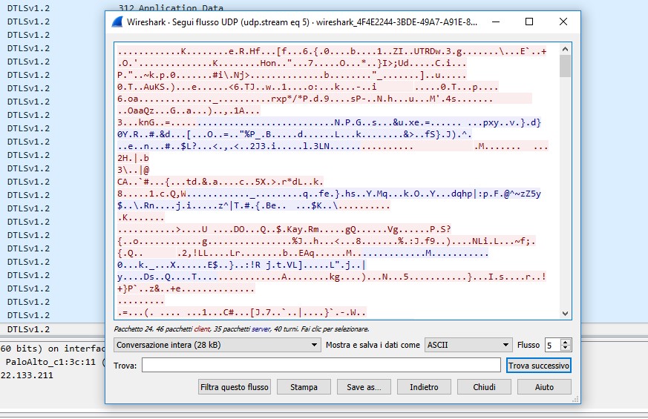Click 'PaloAlto_c1:3c:11' text in main window details
The image size is (648, 419).
50,362
